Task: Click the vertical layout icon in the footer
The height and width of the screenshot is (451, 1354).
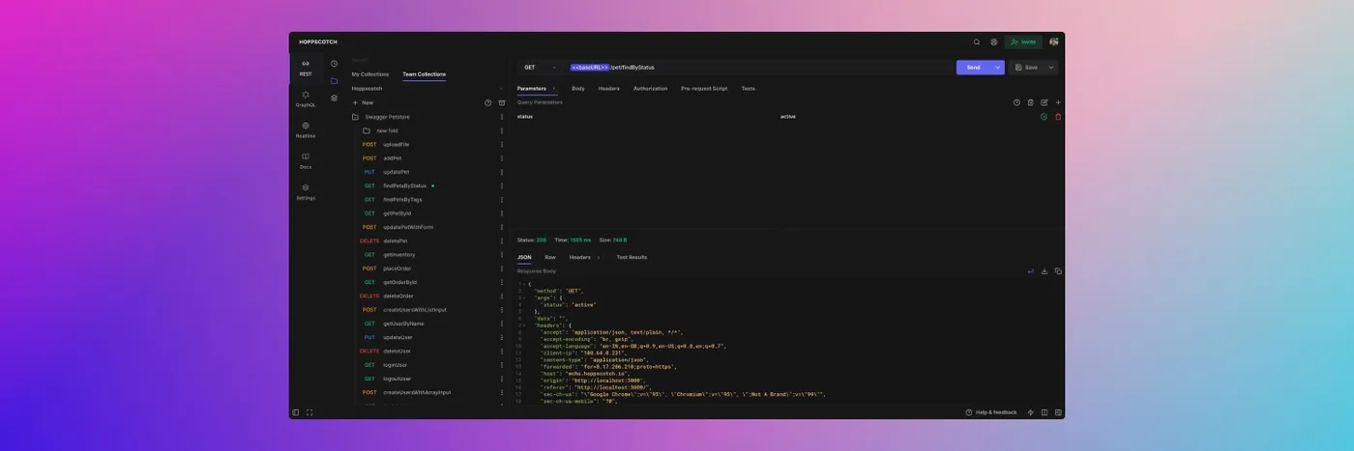Action: pos(1045,412)
